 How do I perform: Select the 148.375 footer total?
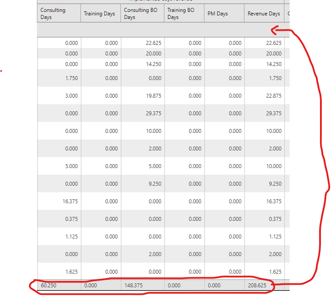pos(133,286)
